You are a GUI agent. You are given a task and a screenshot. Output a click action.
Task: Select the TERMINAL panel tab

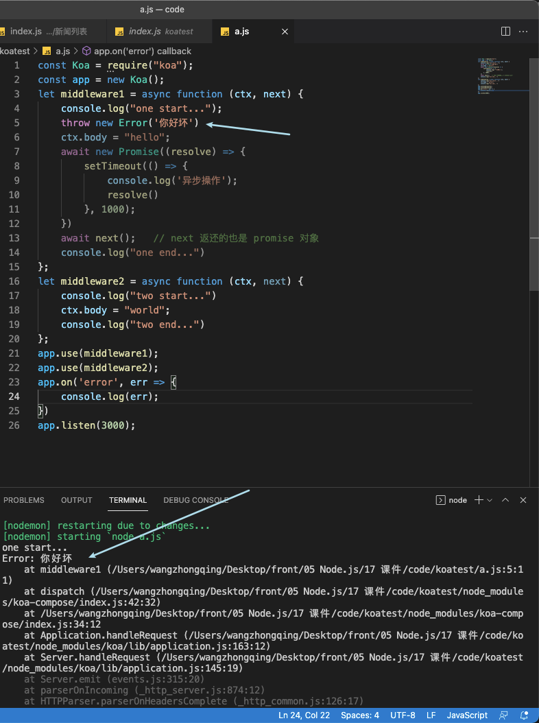coord(128,500)
